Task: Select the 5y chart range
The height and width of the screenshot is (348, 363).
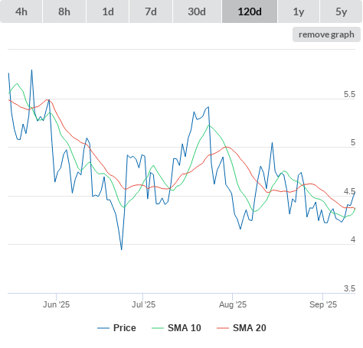Action: [x=342, y=11]
